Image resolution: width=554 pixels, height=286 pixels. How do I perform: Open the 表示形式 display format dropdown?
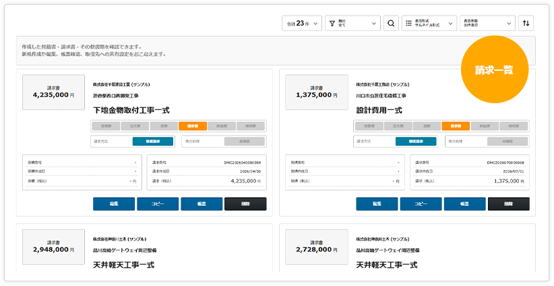pyautogui.click(x=429, y=24)
